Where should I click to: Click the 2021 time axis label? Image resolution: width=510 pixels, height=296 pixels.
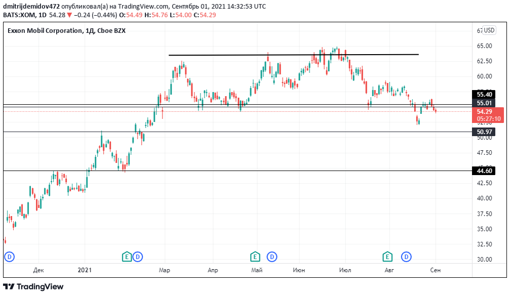click(x=85, y=270)
